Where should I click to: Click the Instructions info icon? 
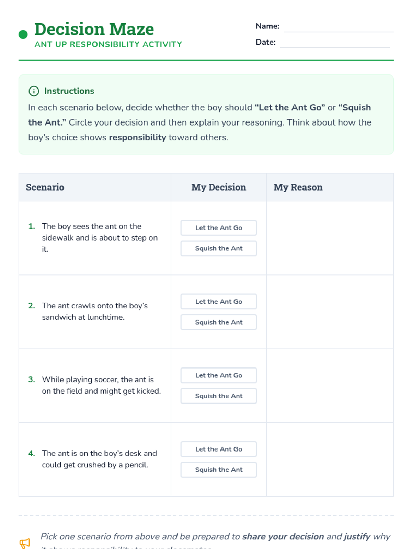pyautogui.click(x=34, y=91)
